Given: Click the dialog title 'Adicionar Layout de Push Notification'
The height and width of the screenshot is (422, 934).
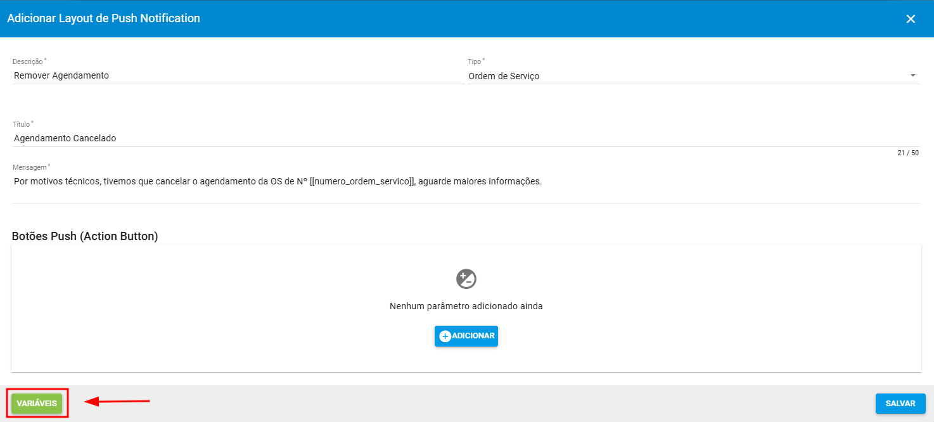Looking at the screenshot, I should [103, 18].
